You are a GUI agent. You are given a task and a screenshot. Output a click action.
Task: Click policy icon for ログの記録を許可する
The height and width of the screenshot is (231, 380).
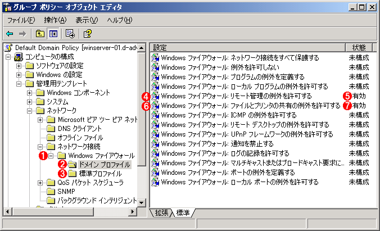tap(155, 153)
